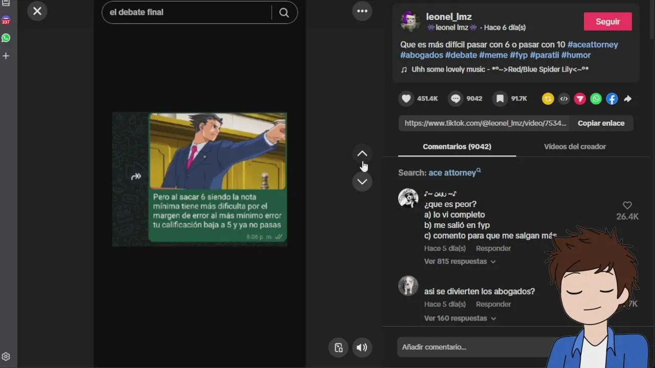Like the '¿que es peor?' comment
655x368 pixels.
(x=627, y=205)
